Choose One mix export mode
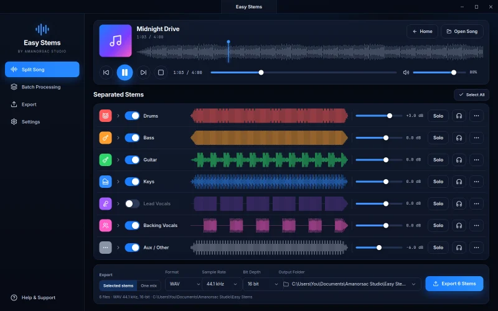The image size is (498, 311). click(149, 285)
